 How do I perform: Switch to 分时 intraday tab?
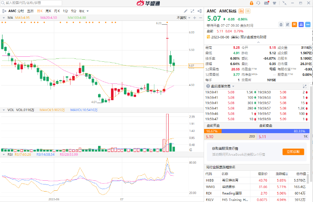pos(20,11)
